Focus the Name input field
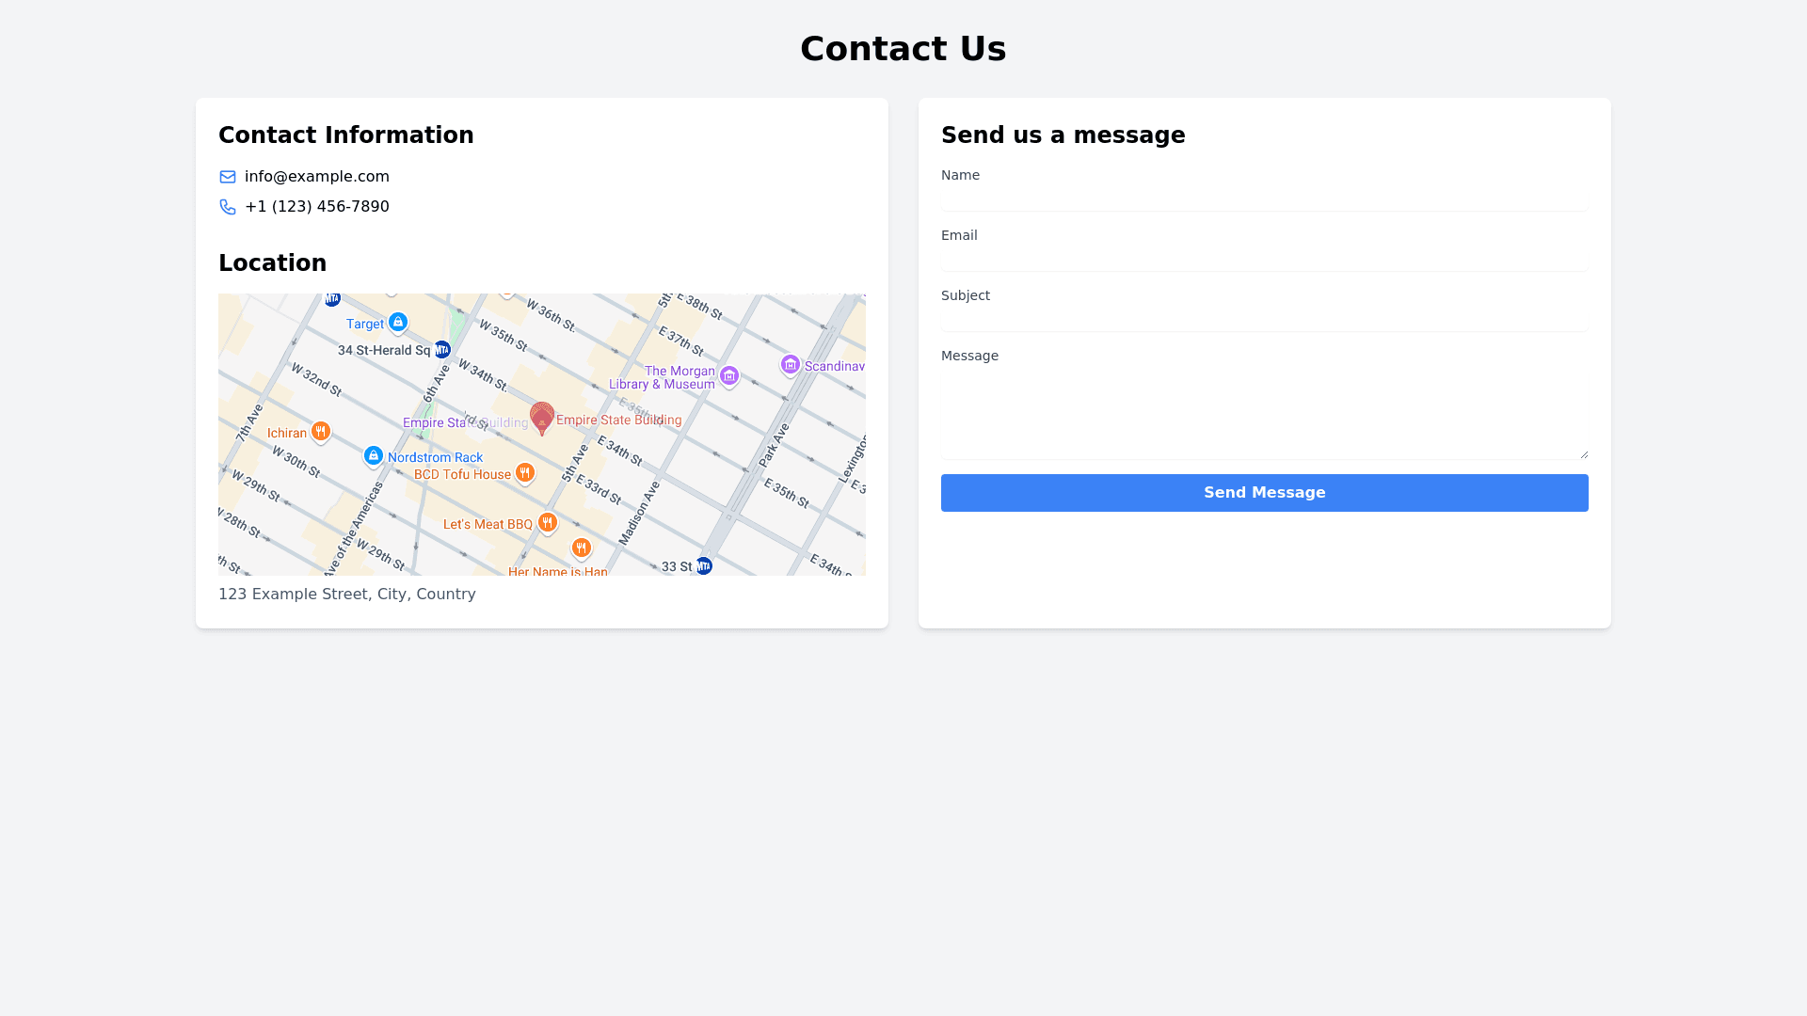Image resolution: width=1807 pixels, height=1016 pixels. point(1264,198)
